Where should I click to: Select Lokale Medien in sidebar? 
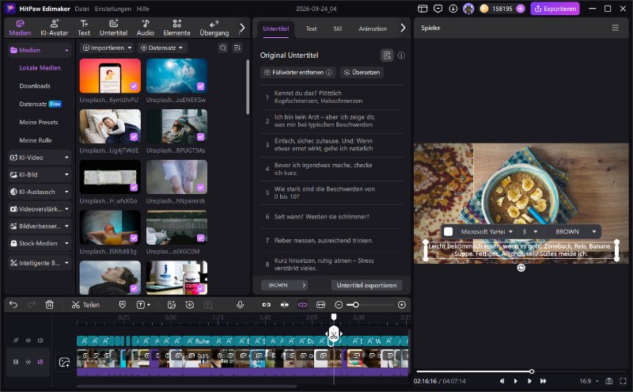(40, 68)
